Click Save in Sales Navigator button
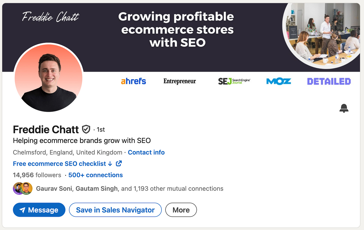This screenshot has height=230, width=364. point(115,210)
